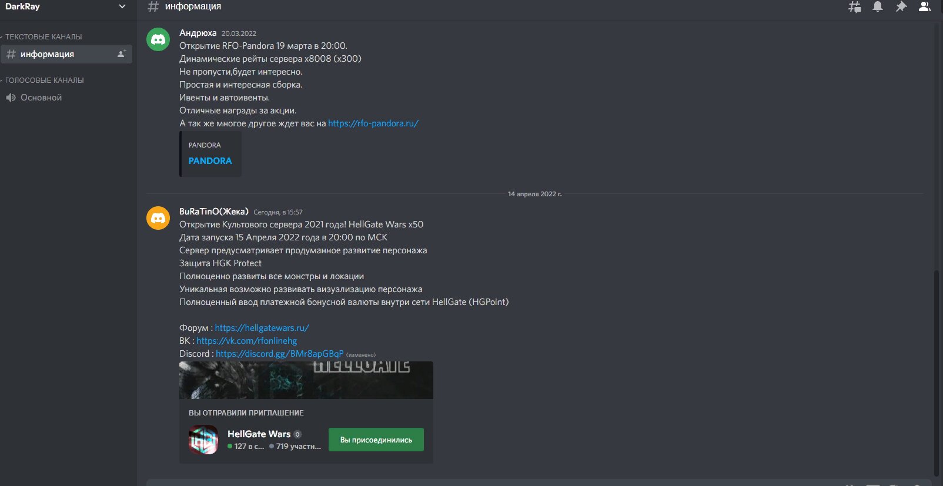Image resolution: width=943 pixels, height=486 pixels.
Task: Open Threads icon in channel header
Action: tap(855, 7)
